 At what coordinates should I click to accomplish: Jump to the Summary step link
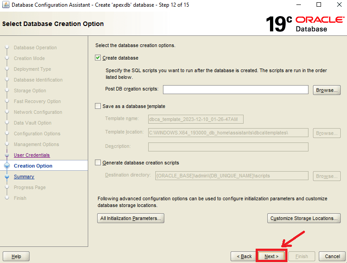24,177
